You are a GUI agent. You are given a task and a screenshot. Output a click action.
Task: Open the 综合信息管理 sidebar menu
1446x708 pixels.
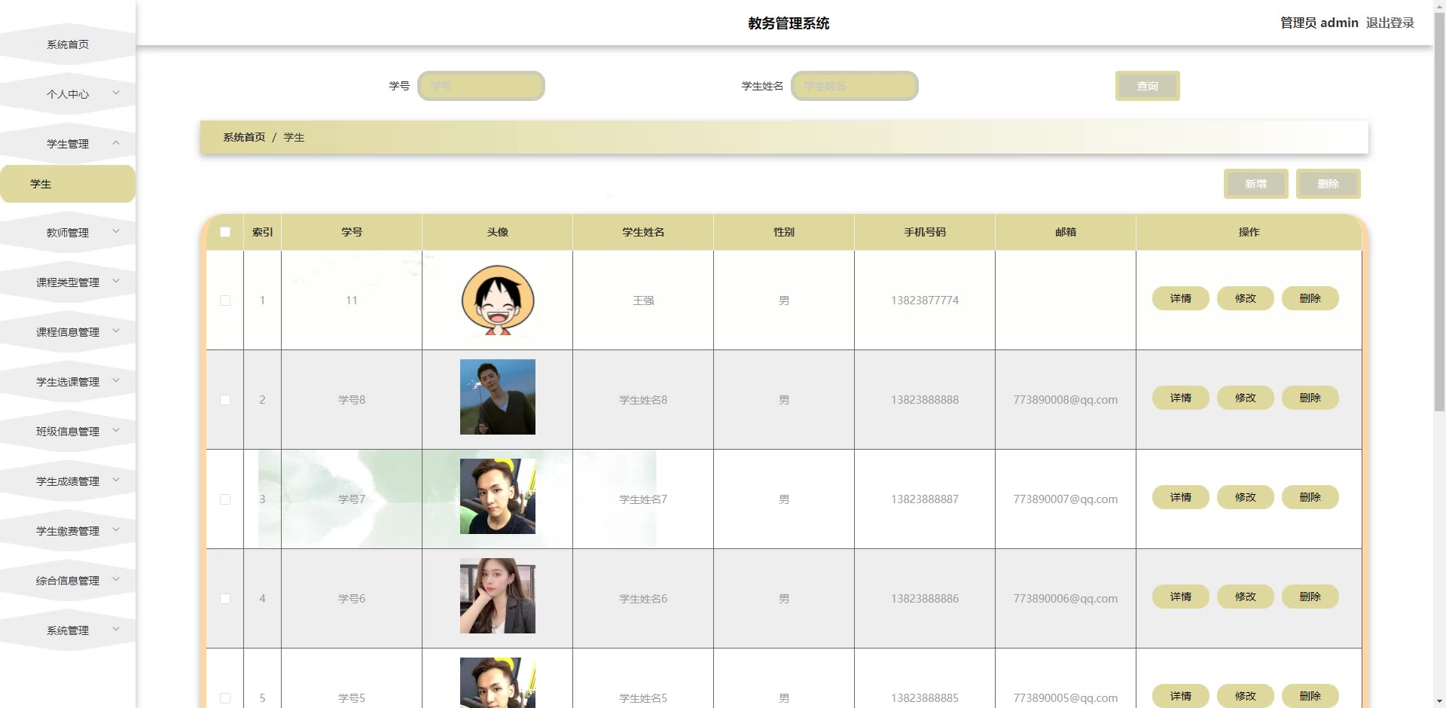tap(68, 581)
